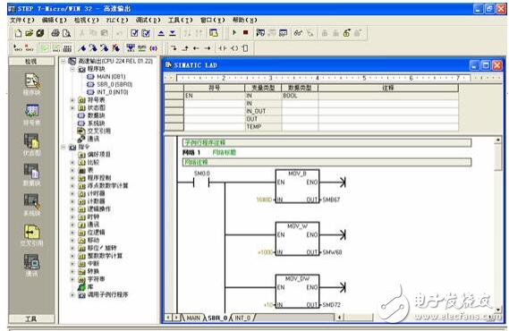Open the 帮助 menu
509x331 pixels.
point(244,20)
